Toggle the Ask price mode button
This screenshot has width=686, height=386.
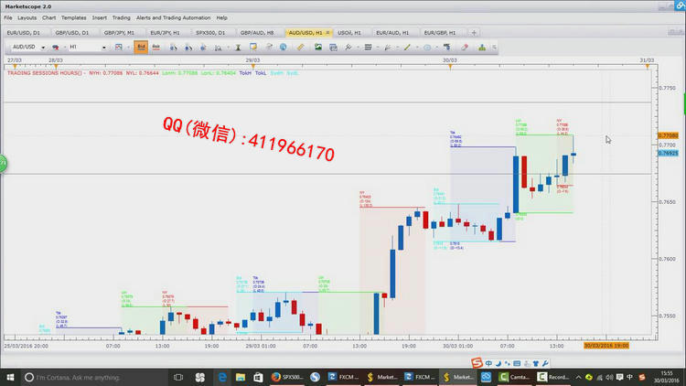[156, 48]
